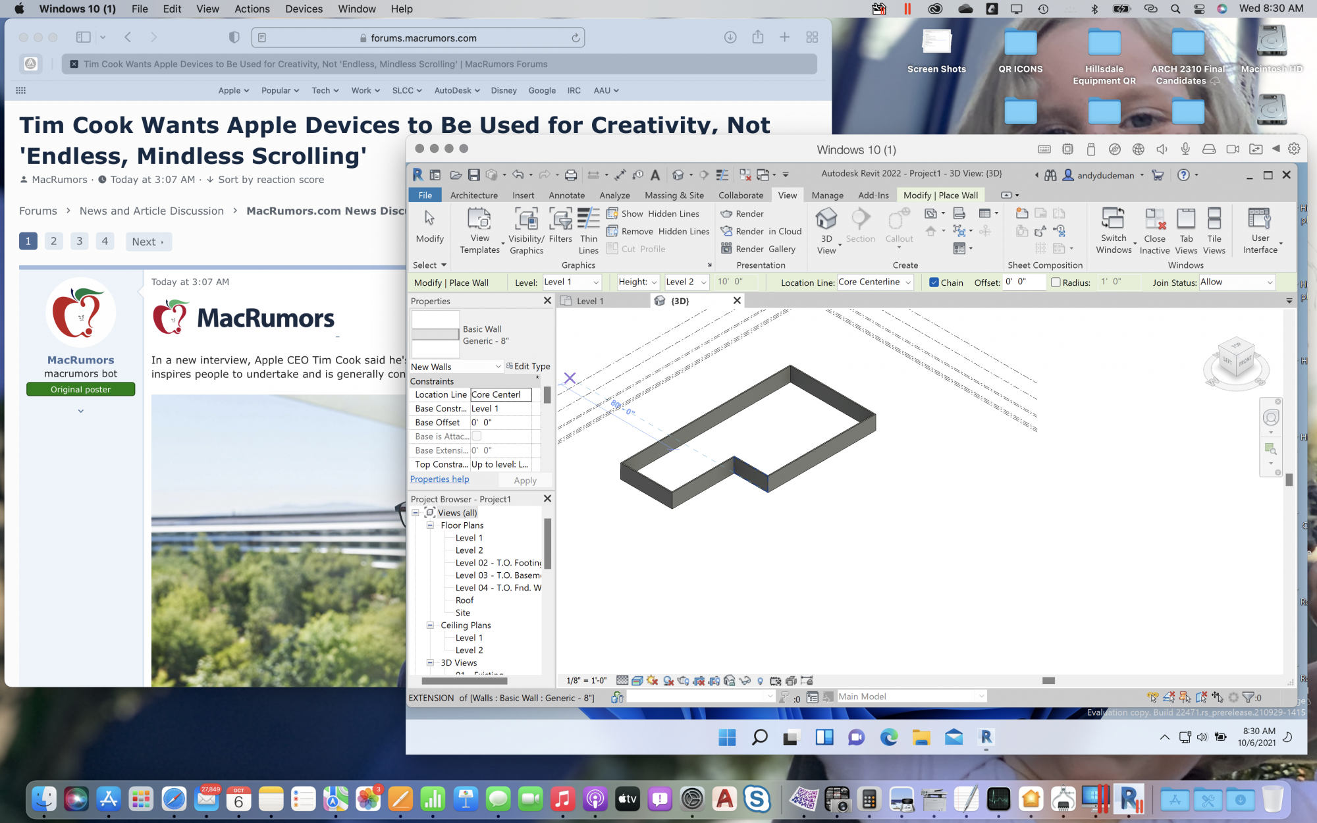Screen dimensions: 1317x823
Task: Open the Devices menu in macOS menu bar
Action: pyautogui.click(x=304, y=9)
